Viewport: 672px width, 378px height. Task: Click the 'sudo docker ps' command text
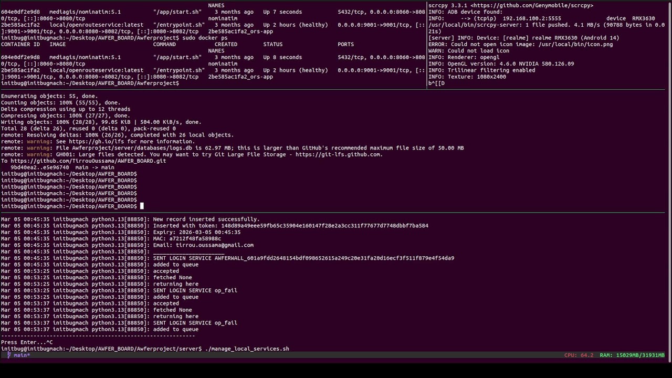[205, 38]
